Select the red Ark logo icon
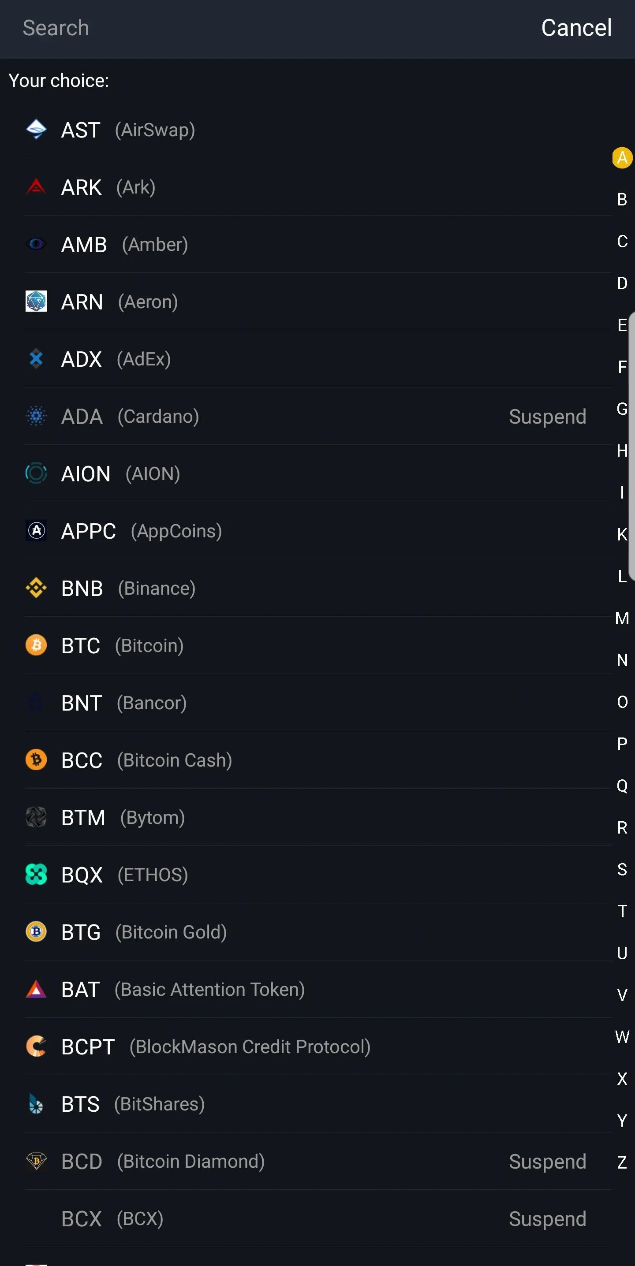 click(36, 187)
